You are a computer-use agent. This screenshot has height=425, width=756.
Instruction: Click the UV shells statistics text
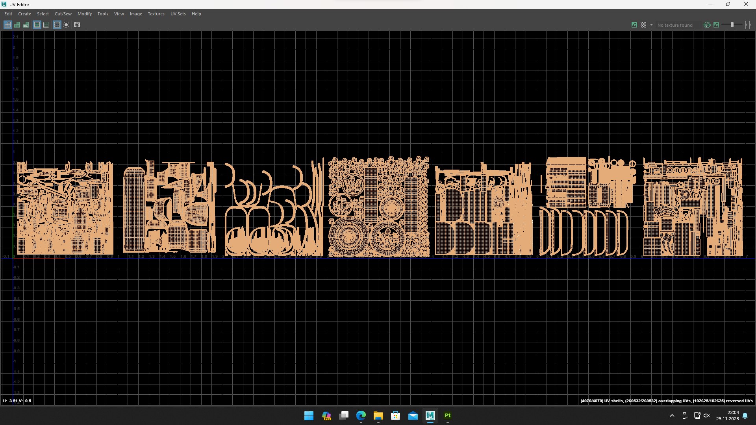666,401
